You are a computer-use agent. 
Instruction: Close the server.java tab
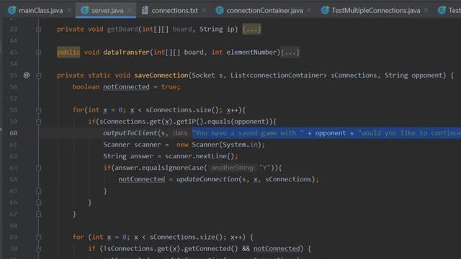click(x=130, y=10)
